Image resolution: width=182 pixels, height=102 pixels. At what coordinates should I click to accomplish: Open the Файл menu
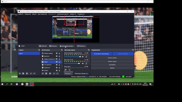coord(21,14)
